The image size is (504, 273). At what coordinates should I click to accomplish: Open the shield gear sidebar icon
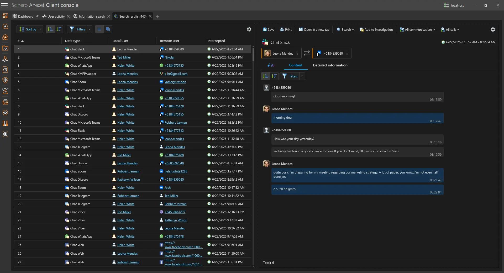(5, 80)
